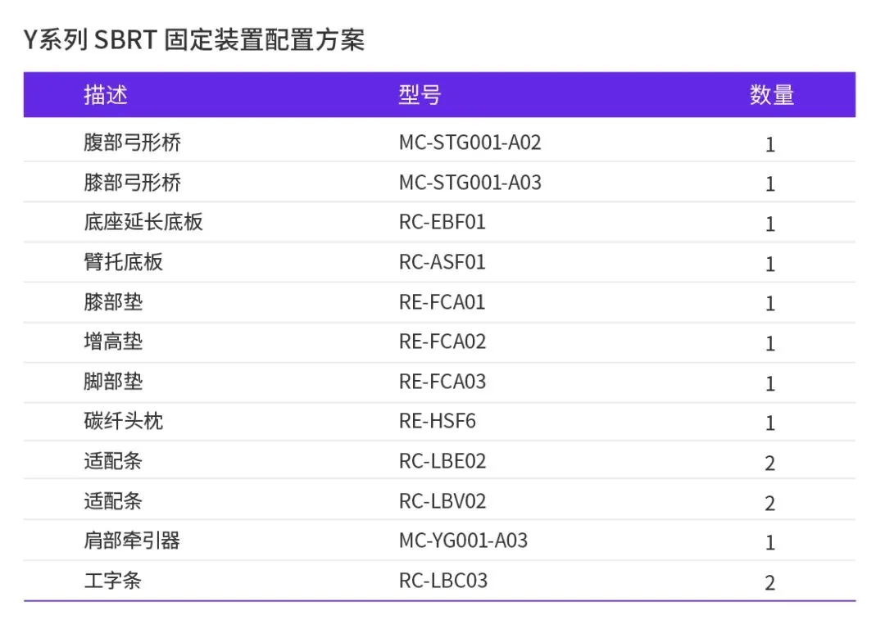Click model number RE-HSF6
Image resolution: width=885 pixels, height=638 pixels.
click(x=437, y=421)
